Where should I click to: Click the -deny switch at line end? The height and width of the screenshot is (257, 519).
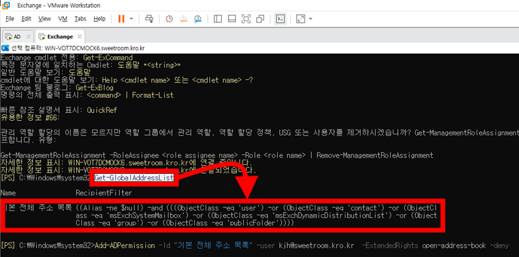[x=499, y=246]
